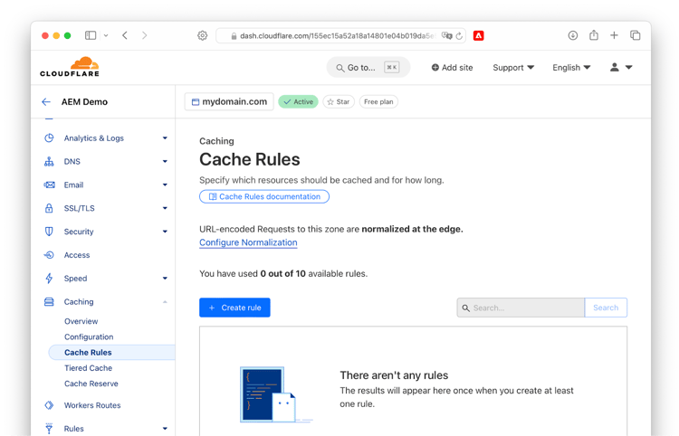Expand the Email section arrow

coord(165,185)
